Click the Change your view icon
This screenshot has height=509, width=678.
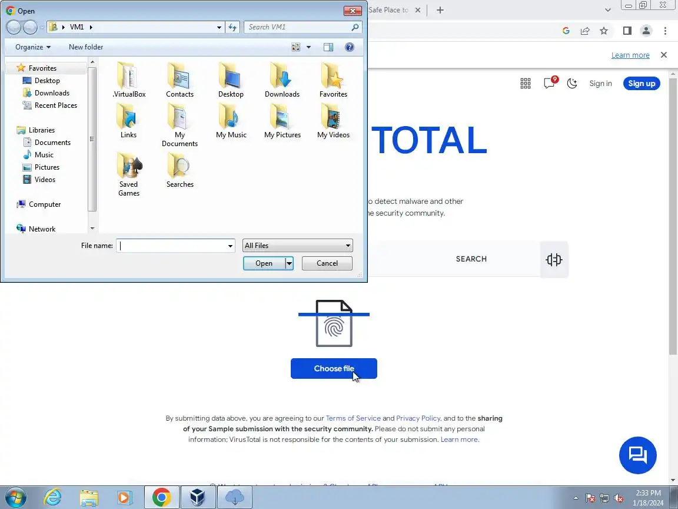pyautogui.click(x=296, y=47)
